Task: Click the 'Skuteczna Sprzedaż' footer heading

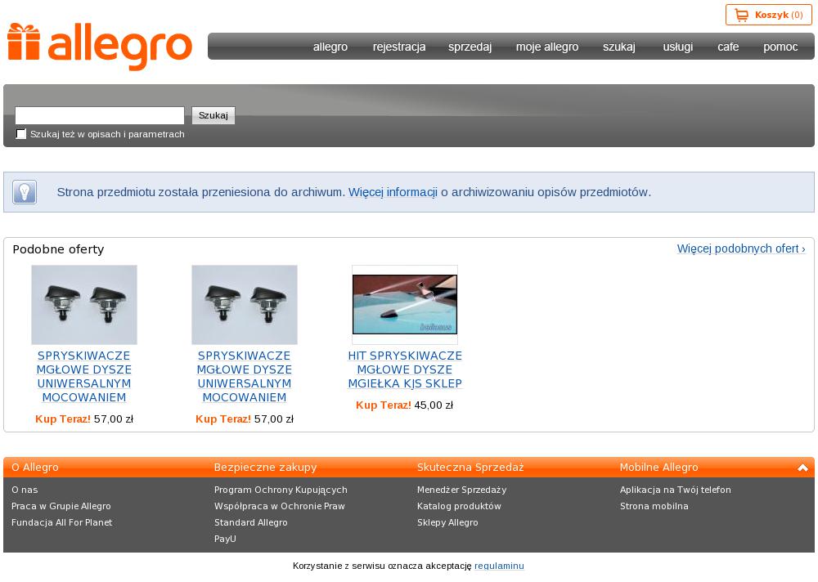Action: point(470,468)
